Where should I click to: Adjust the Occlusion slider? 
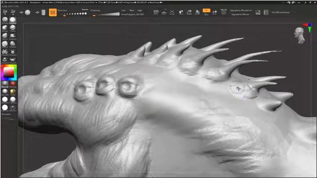(8, 119)
